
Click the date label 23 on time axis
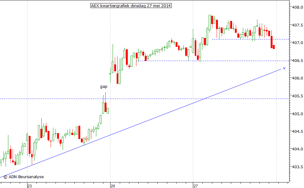pos(29,186)
